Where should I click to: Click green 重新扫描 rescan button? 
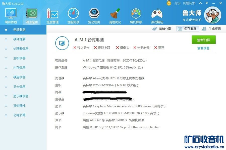[204, 40]
